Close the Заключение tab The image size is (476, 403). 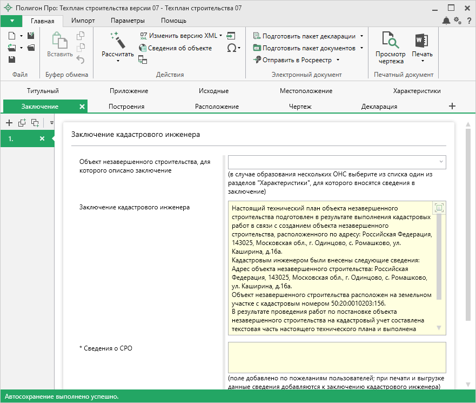82,107
